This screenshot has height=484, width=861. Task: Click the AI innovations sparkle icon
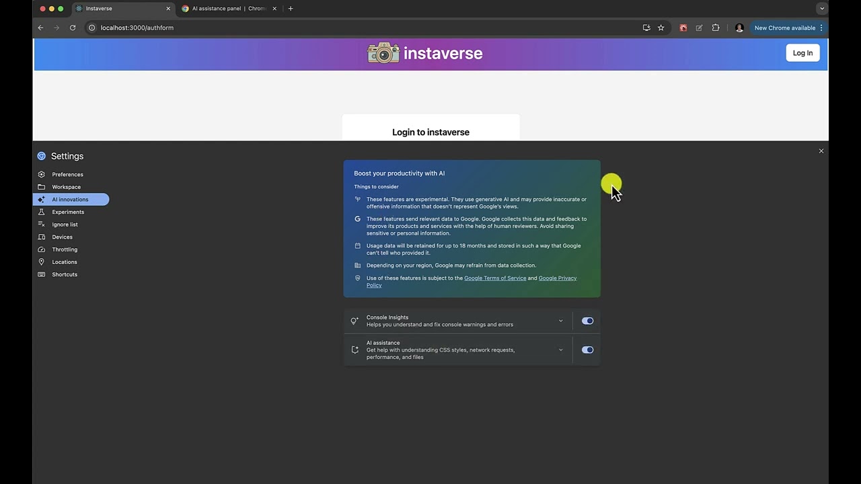(42, 199)
